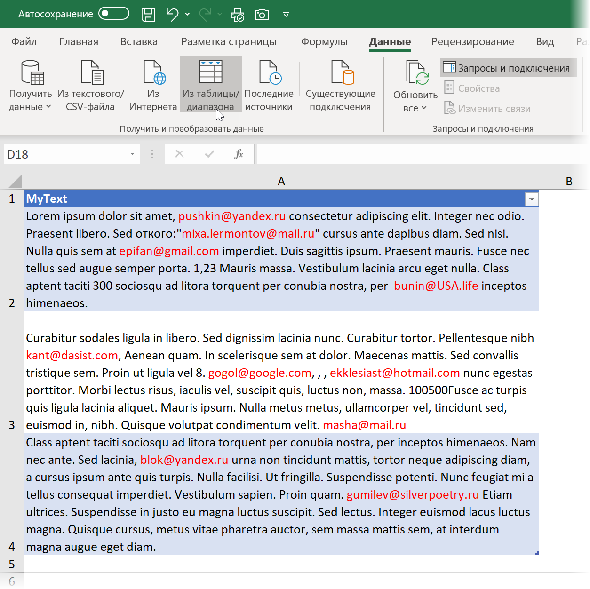Select the Данные tab

click(x=390, y=41)
